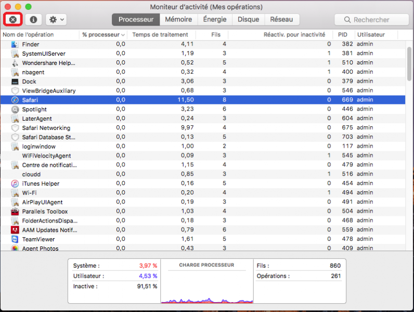
Task: Click the Agent Photos icon
Action: [15, 248]
